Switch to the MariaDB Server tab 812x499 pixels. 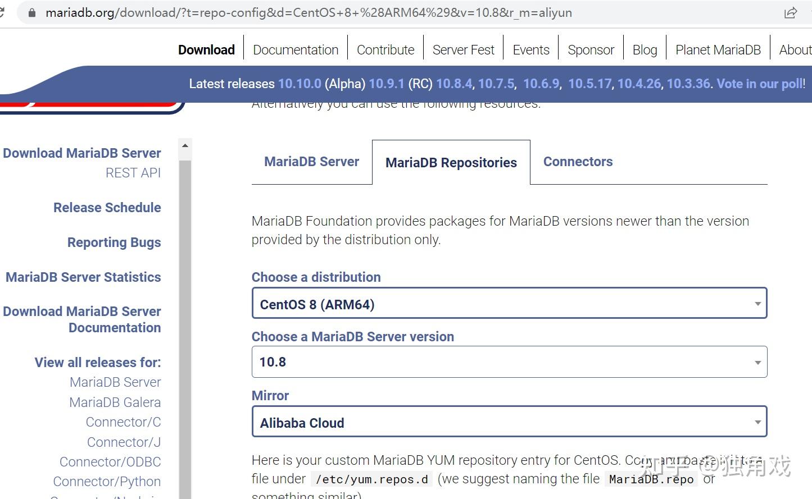point(311,162)
